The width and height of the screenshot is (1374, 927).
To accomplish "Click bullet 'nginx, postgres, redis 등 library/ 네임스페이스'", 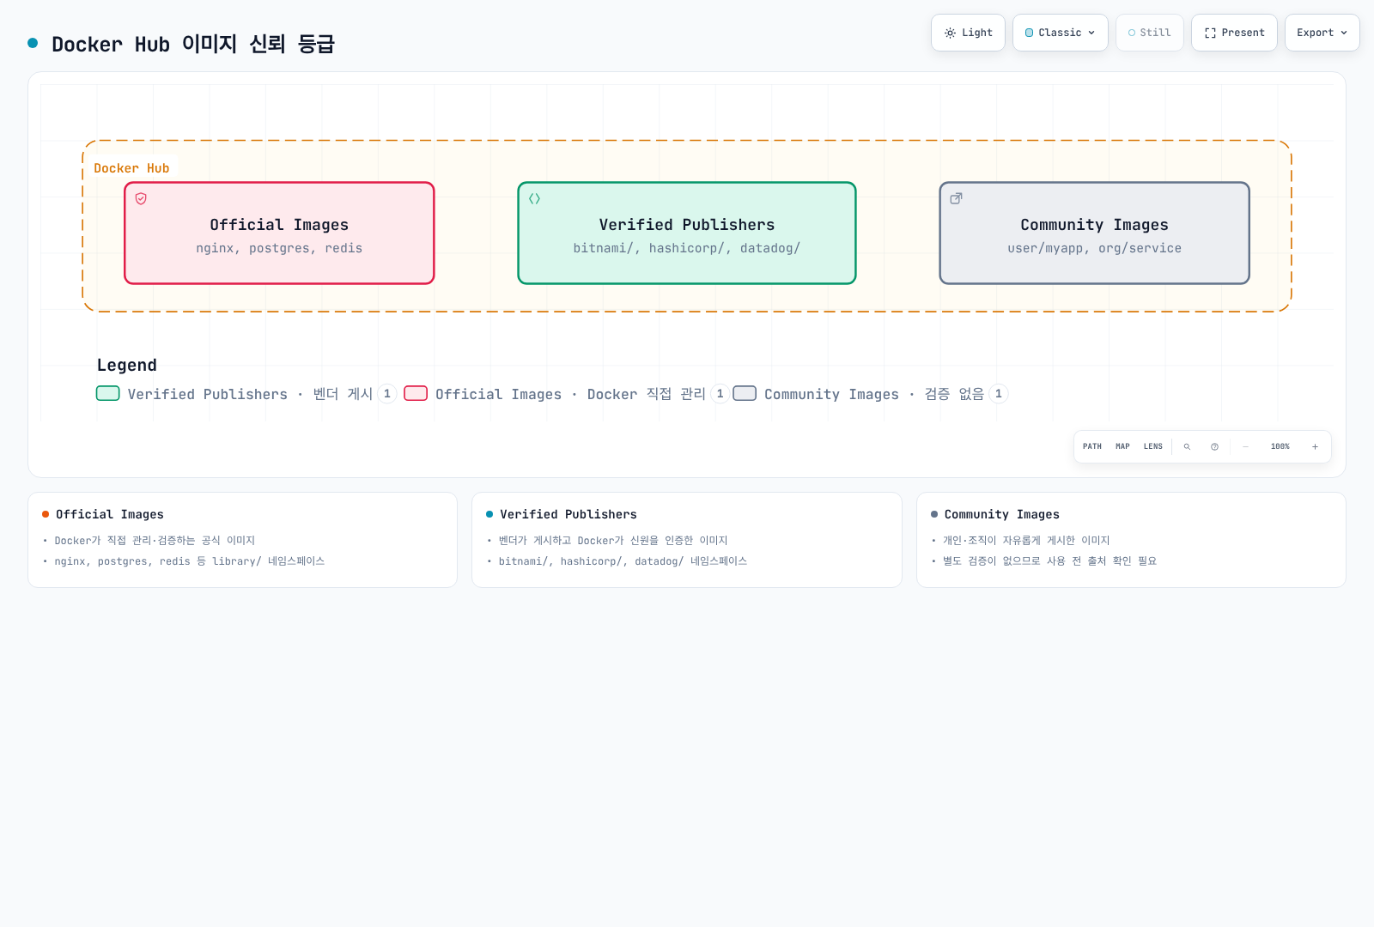I will point(190,560).
